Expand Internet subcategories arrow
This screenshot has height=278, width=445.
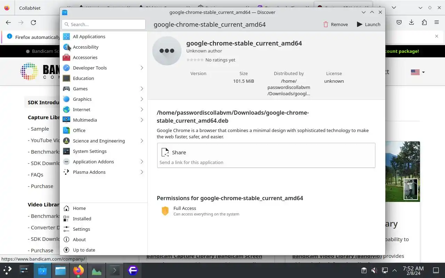(x=142, y=109)
